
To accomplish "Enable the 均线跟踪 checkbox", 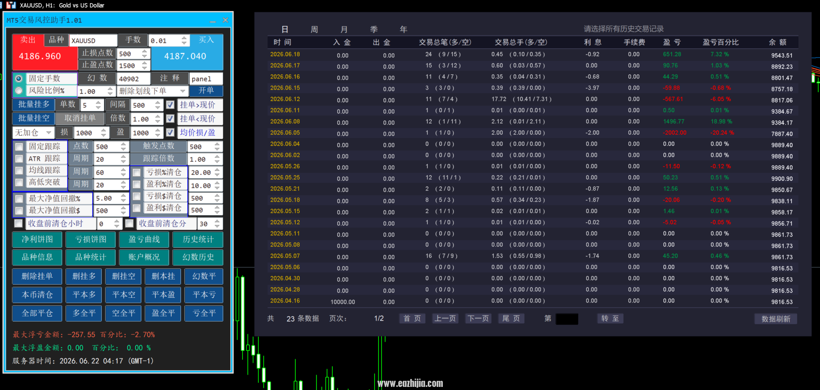I will coord(19,170).
